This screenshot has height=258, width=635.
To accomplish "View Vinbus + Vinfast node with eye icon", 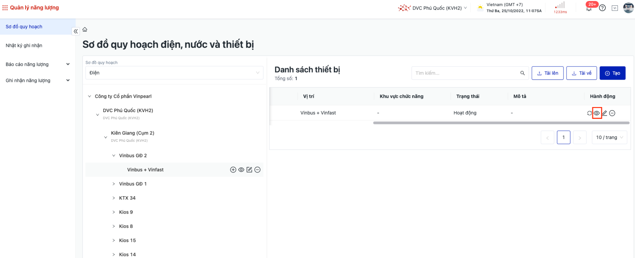I will click(241, 170).
